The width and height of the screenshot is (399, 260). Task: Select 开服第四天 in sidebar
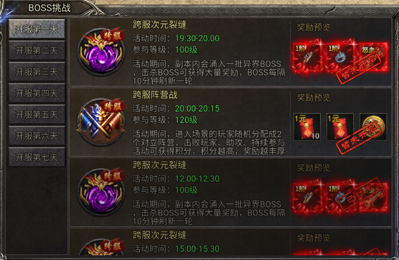(x=37, y=93)
